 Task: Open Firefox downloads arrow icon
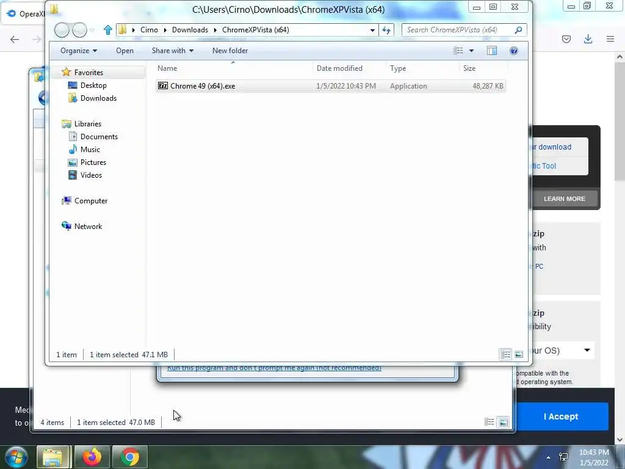click(x=588, y=39)
